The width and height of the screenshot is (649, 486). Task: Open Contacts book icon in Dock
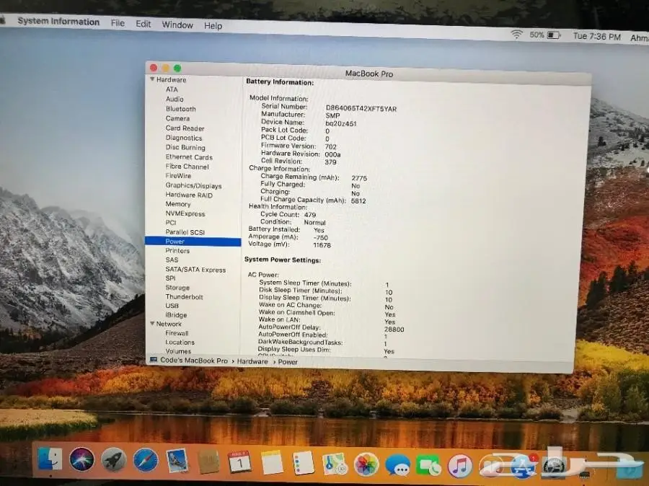coord(208,461)
